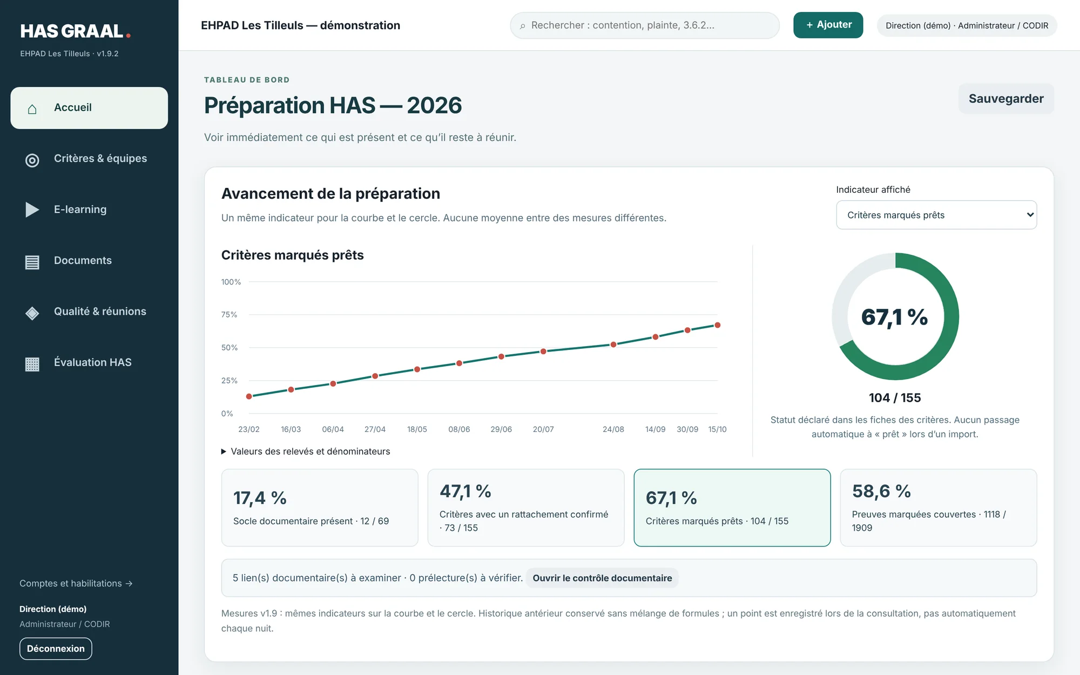
Task: Click the 67,1 % progress donut
Action: tap(895, 316)
